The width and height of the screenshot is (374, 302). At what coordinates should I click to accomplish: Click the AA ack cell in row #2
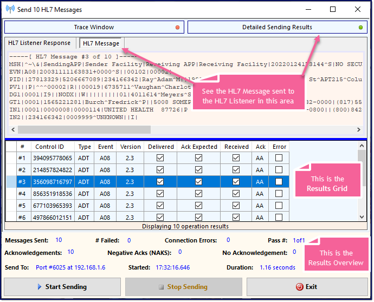(x=260, y=170)
